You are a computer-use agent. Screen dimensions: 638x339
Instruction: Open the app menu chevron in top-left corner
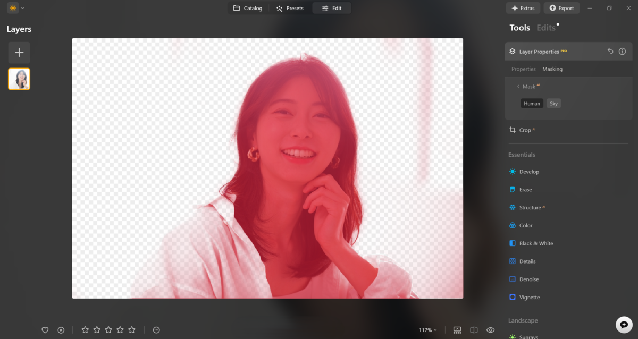(22, 7)
